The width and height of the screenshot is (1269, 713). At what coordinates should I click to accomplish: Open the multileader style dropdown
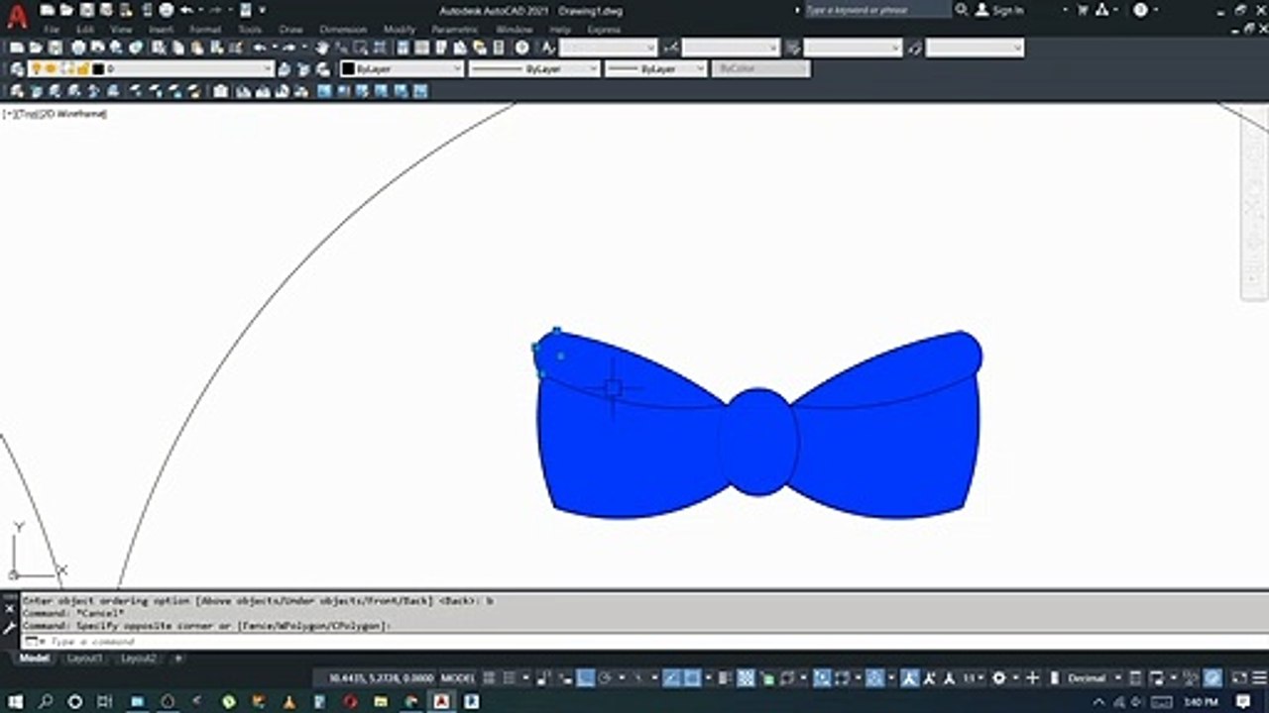[x=1016, y=48]
